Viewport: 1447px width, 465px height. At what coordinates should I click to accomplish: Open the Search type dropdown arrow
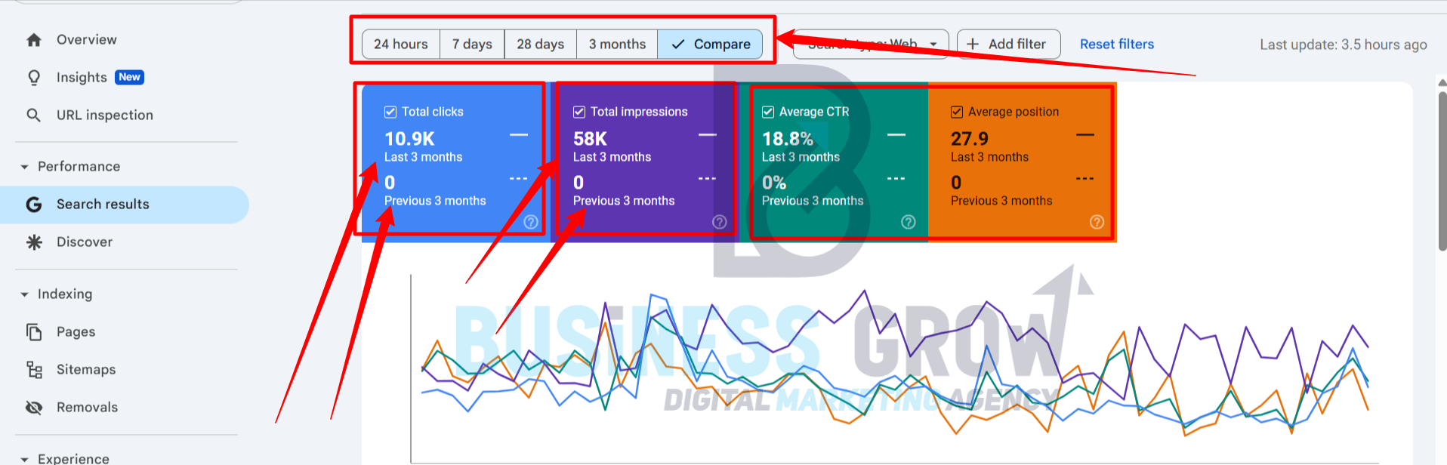[x=933, y=45]
